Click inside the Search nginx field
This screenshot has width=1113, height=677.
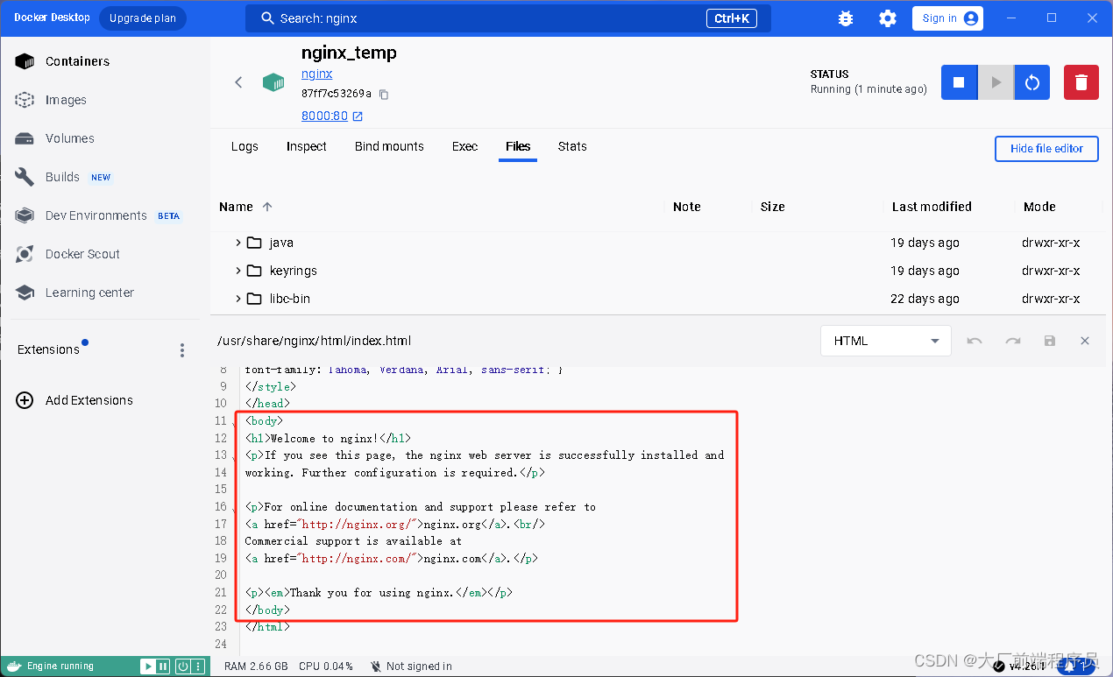pyautogui.click(x=507, y=18)
